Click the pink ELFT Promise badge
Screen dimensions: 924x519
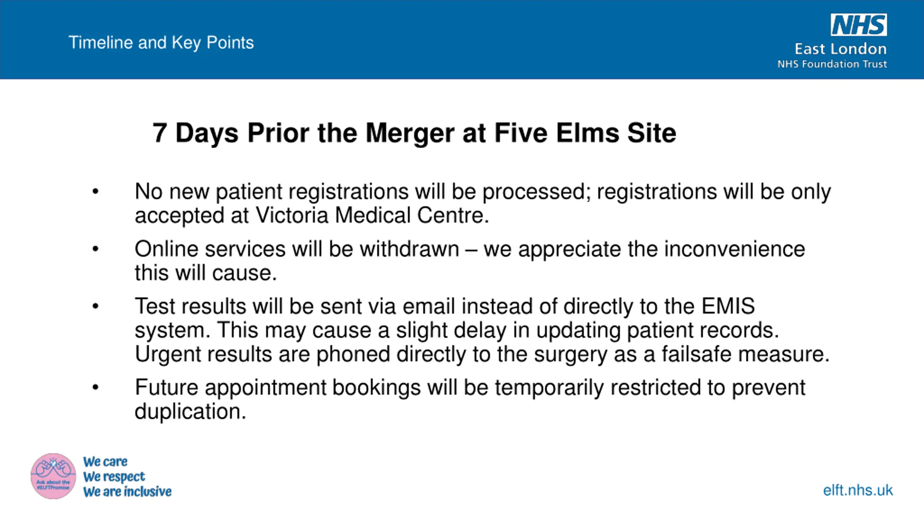coord(53,476)
